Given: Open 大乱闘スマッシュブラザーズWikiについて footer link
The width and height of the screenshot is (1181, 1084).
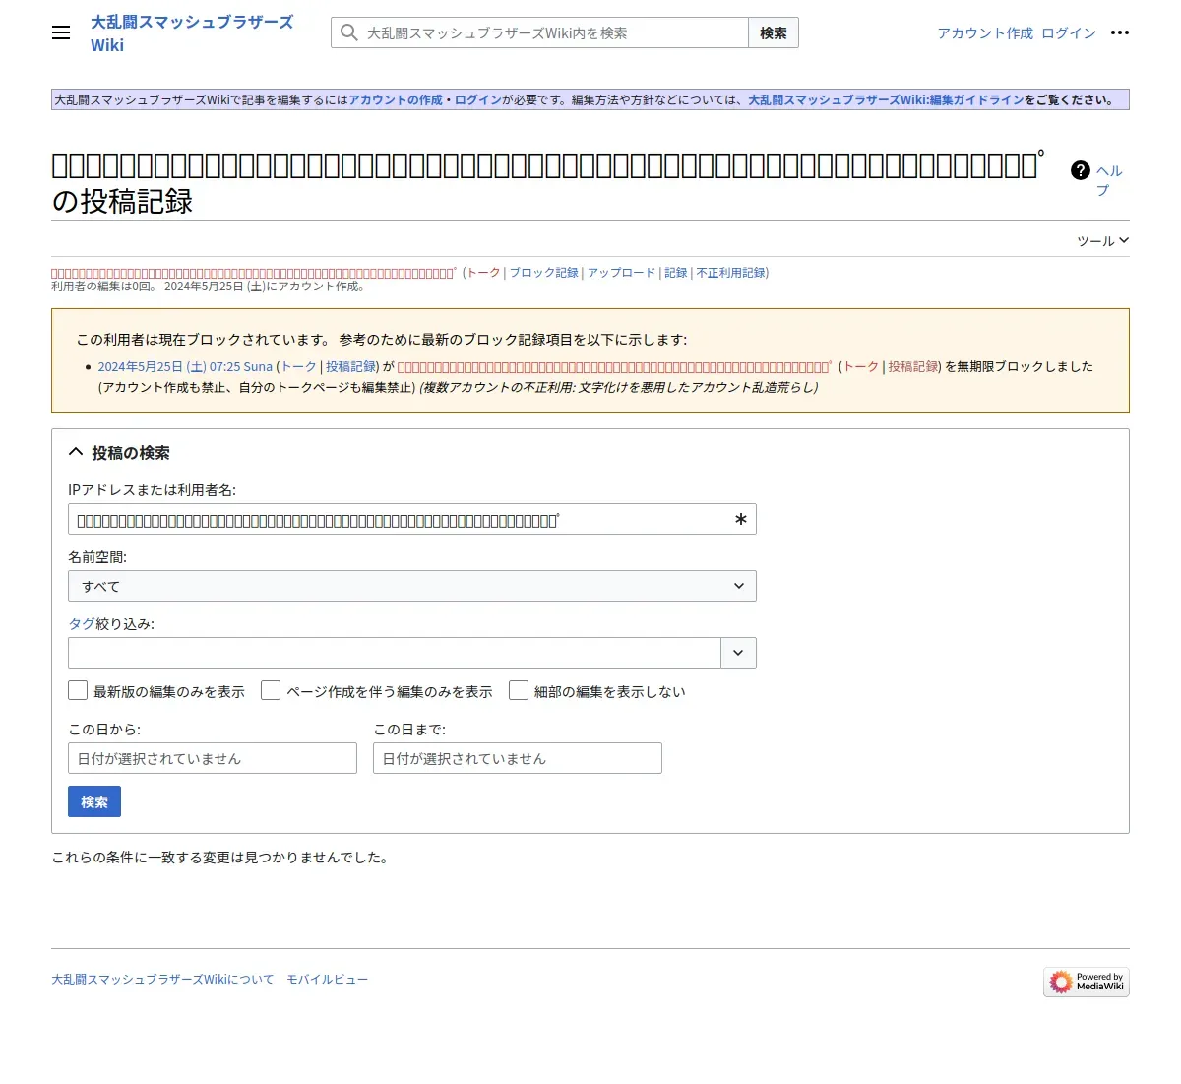Looking at the screenshot, I should click(x=162, y=979).
